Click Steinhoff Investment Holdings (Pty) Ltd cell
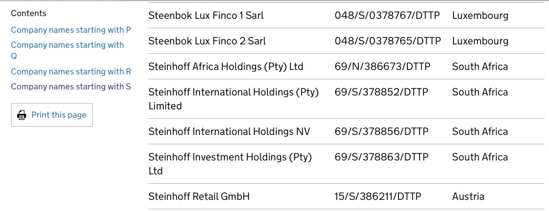 tap(230, 164)
